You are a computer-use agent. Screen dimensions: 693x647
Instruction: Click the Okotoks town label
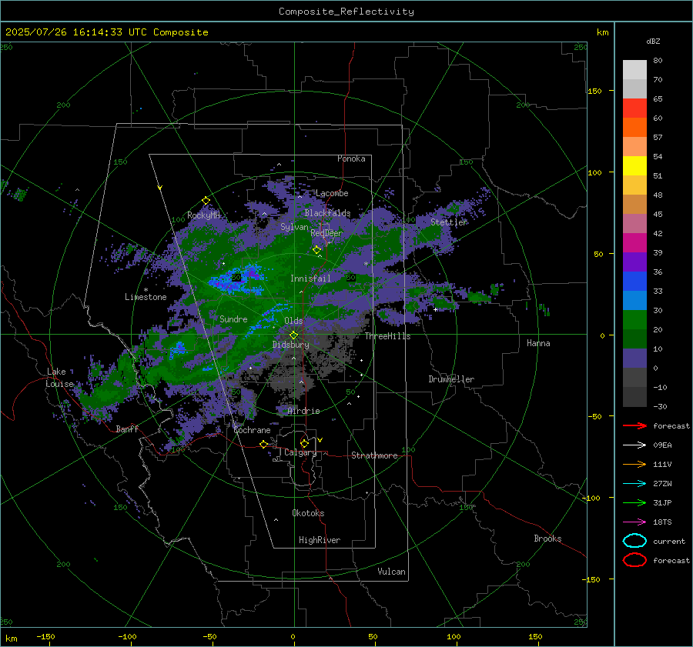[x=308, y=513]
